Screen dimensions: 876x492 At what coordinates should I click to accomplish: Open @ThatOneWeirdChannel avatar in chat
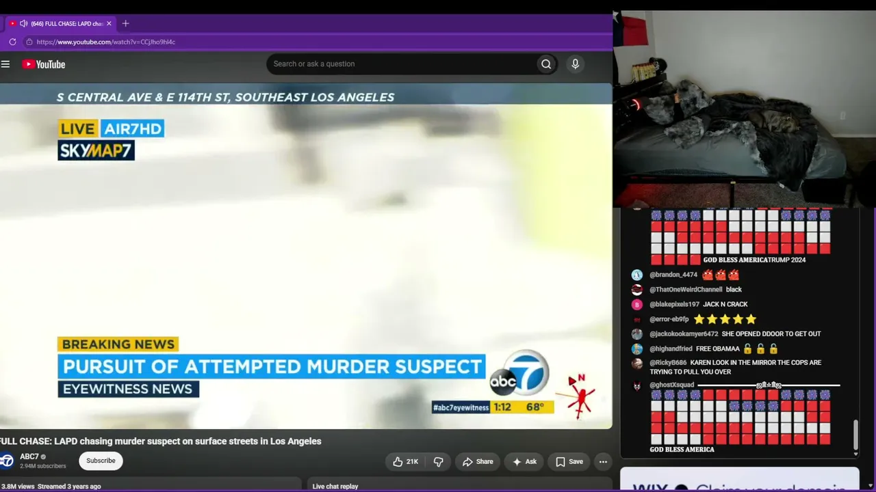(x=637, y=290)
